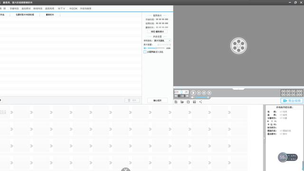Click the third icon under the preview controls
The width and height of the screenshot is (304, 171).
click(x=188, y=102)
